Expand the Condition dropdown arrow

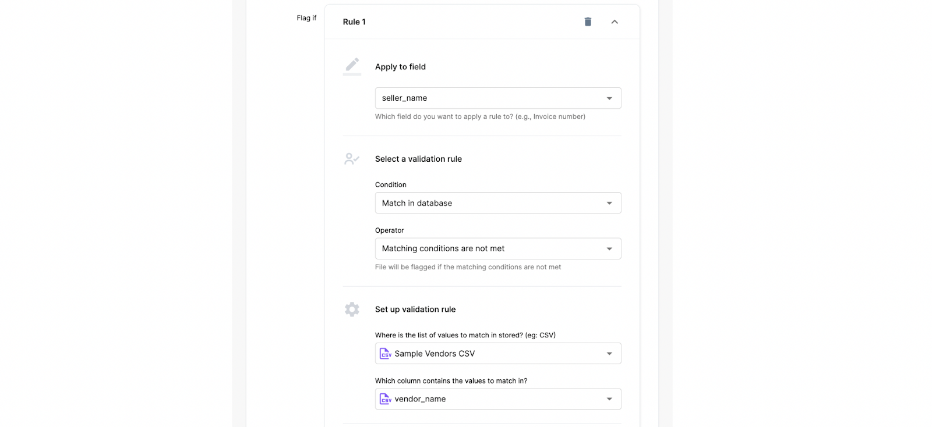(x=609, y=203)
